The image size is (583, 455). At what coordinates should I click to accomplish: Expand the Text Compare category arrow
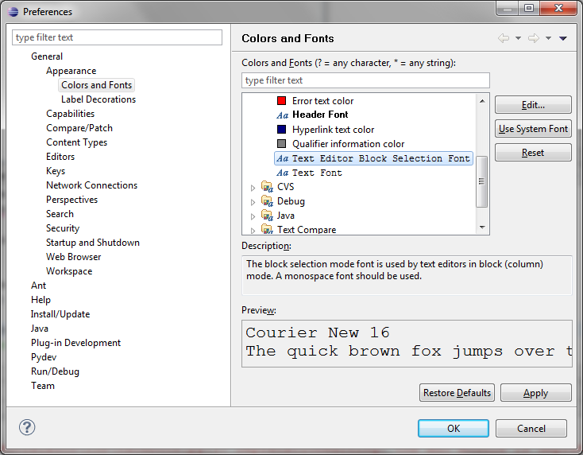tap(253, 231)
